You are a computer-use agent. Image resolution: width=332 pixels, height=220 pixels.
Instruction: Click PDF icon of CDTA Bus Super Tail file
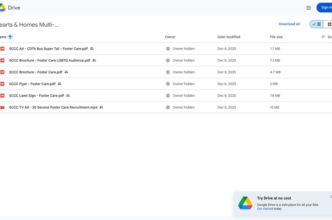point(2,49)
